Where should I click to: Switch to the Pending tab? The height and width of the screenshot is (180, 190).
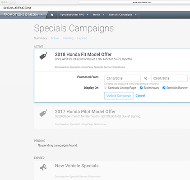click(x=68, y=38)
